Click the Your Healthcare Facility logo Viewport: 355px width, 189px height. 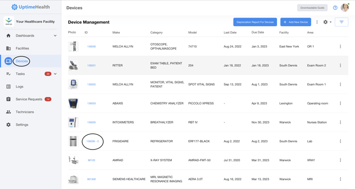pos(9,22)
